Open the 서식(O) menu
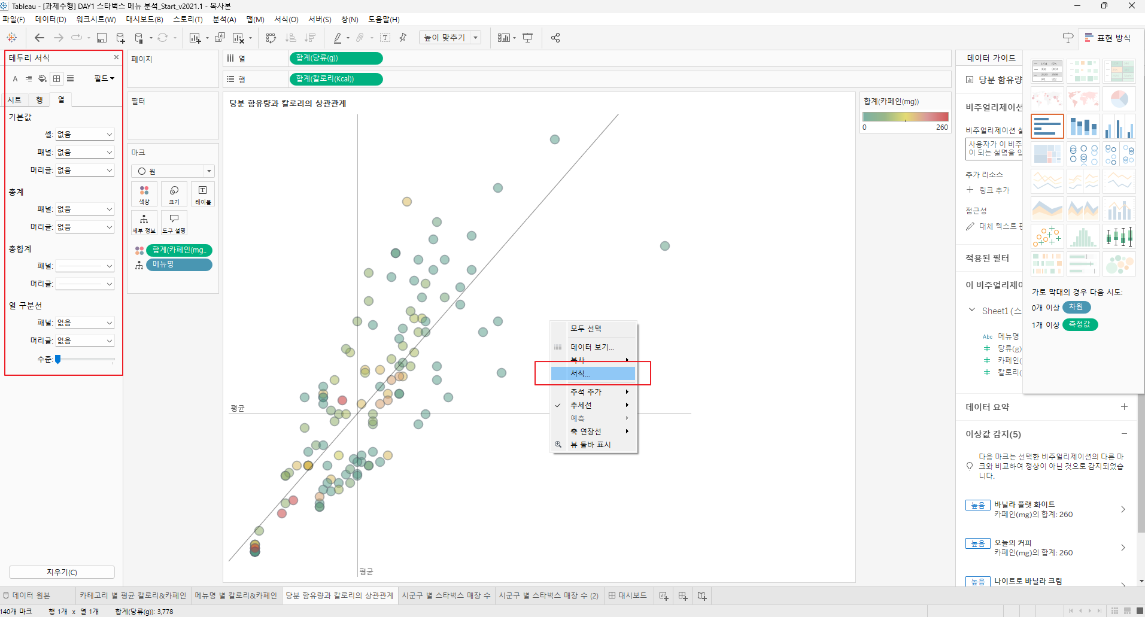Screen dimensions: 1145x617 (x=286, y=20)
